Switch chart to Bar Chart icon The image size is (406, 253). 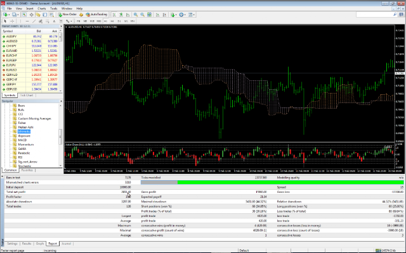point(114,15)
